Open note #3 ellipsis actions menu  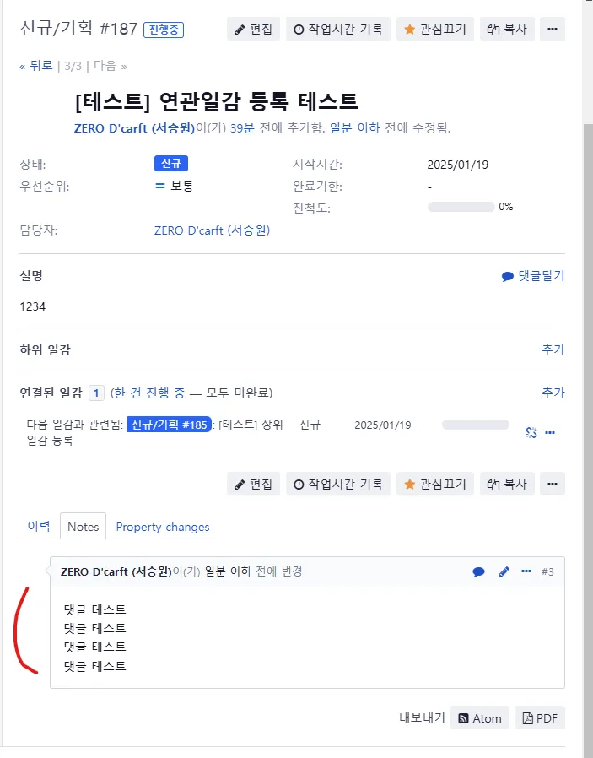click(526, 571)
